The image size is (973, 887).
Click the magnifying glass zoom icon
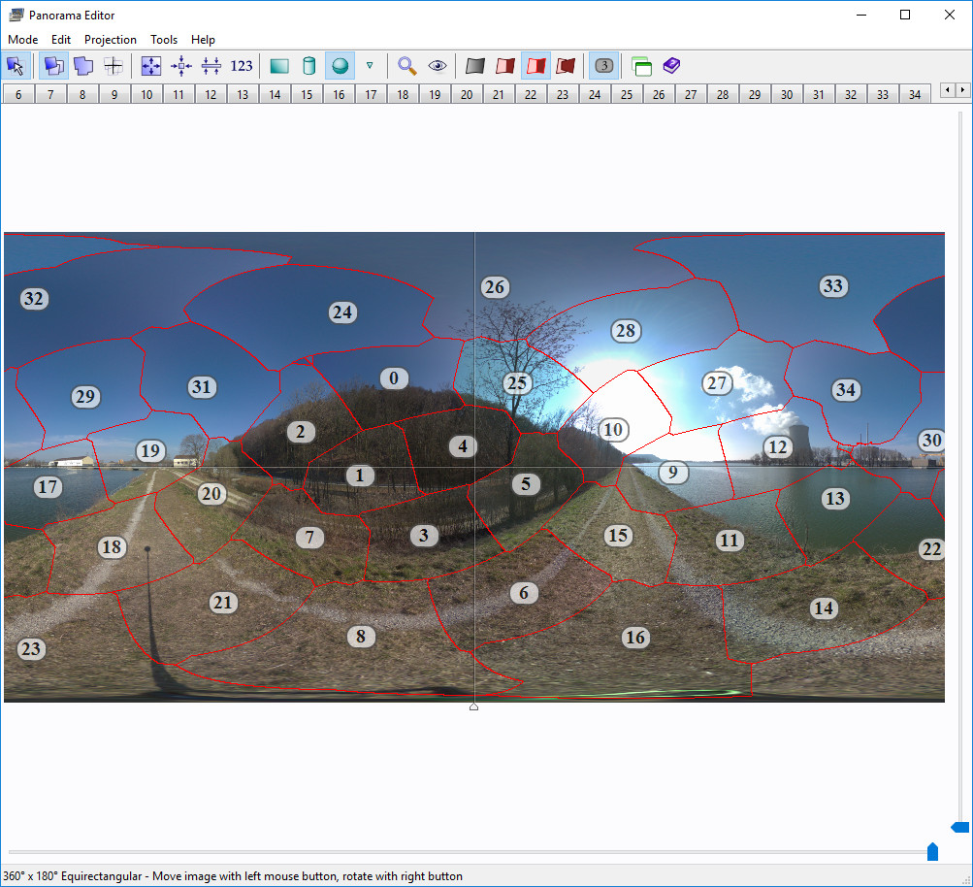[407, 66]
